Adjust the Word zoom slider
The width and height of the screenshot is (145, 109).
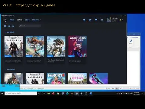(x=130, y=88)
